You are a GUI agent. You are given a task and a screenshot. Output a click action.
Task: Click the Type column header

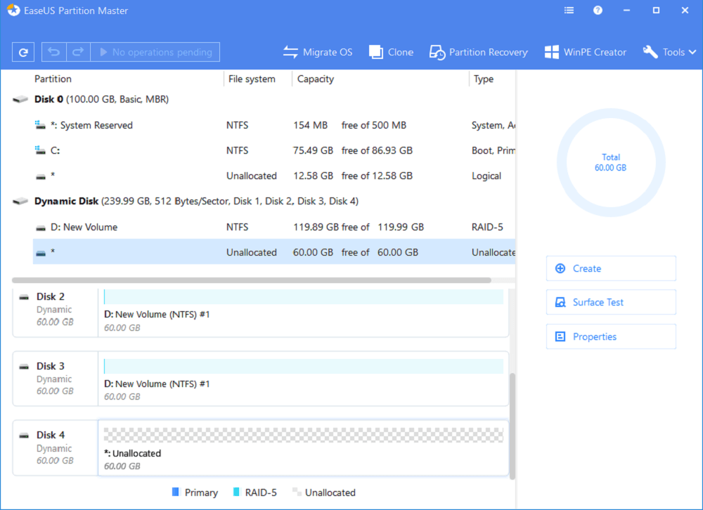pos(484,79)
